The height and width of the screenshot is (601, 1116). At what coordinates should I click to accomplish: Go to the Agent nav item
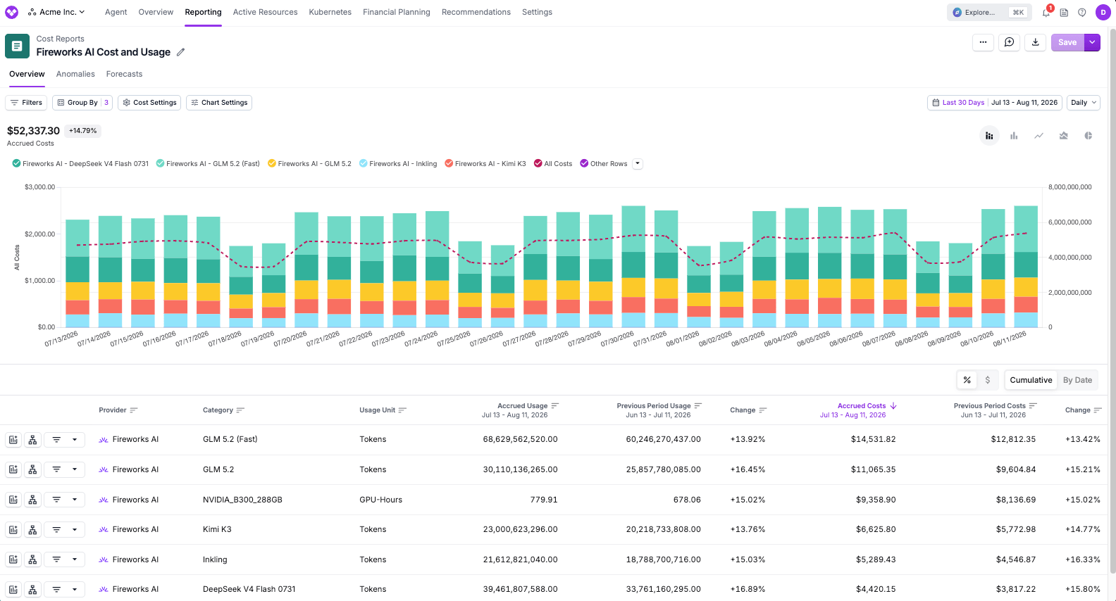click(x=116, y=12)
